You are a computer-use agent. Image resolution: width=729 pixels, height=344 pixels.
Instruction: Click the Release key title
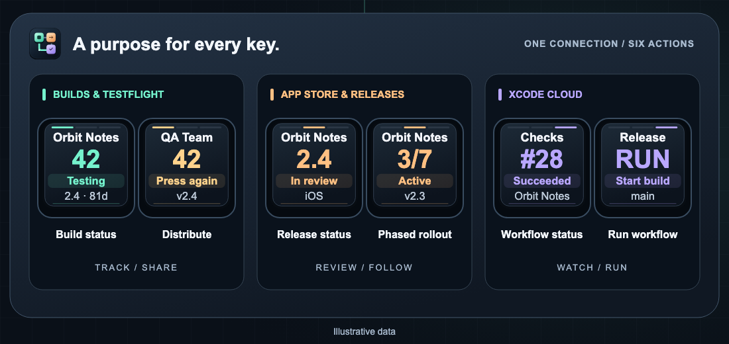pos(643,138)
